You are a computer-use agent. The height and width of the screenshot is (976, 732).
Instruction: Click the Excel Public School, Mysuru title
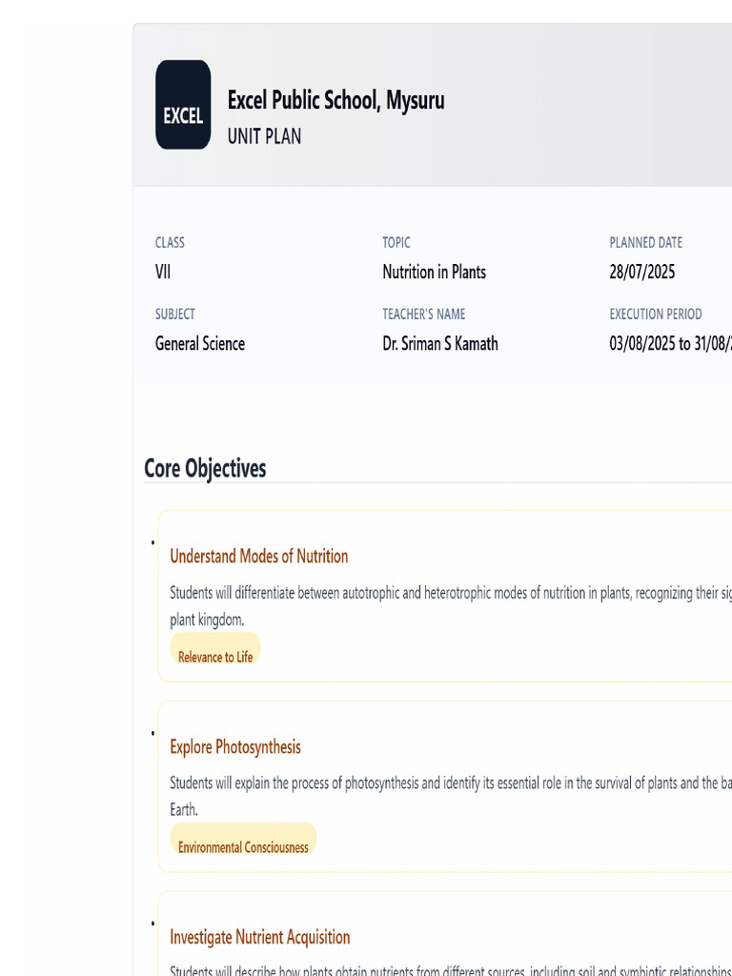click(x=335, y=100)
